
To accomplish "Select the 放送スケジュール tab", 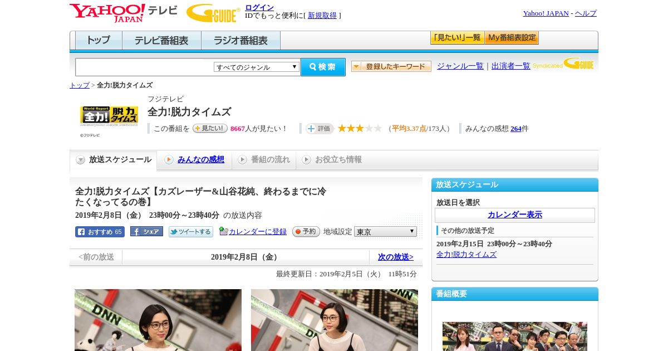I will 114,160.
